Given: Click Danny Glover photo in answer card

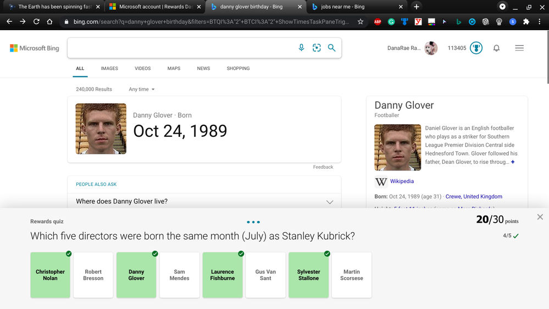Looking at the screenshot, I should tap(101, 129).
